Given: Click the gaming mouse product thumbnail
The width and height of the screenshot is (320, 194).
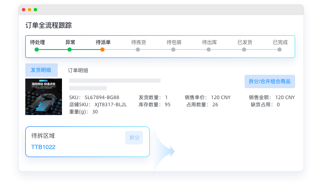Looking at the screenshot, I should 43,97.
